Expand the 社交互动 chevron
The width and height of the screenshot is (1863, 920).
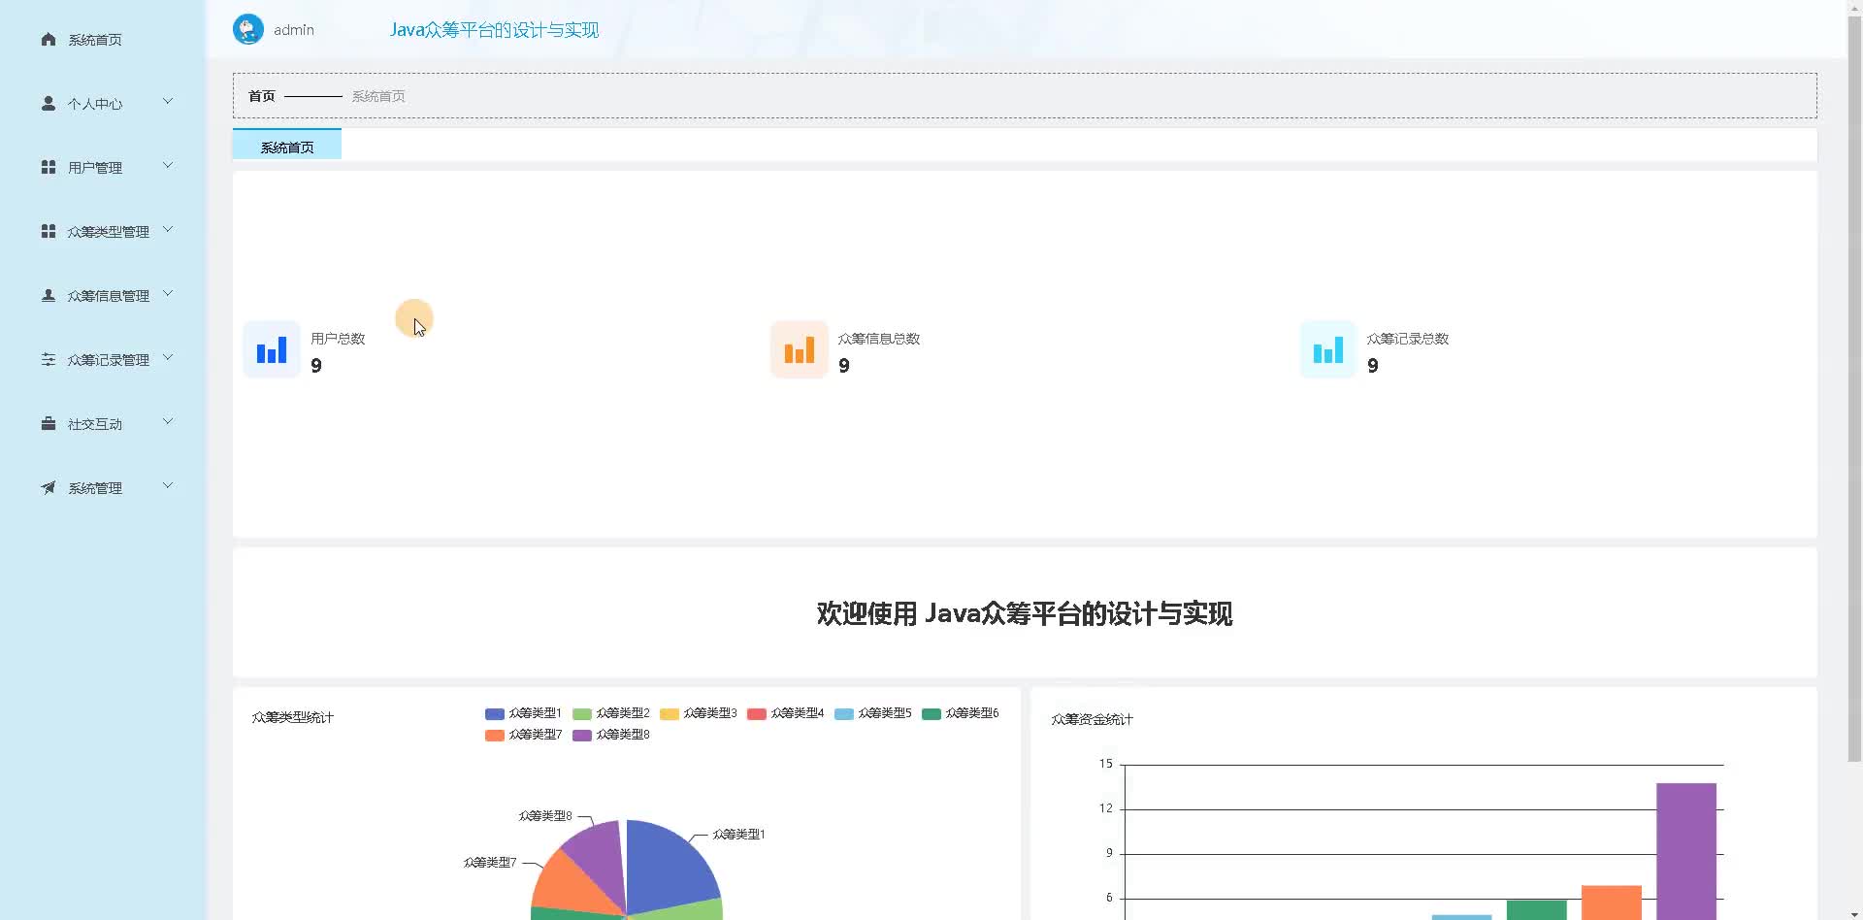pyautogui.click(x=168, y=421)
